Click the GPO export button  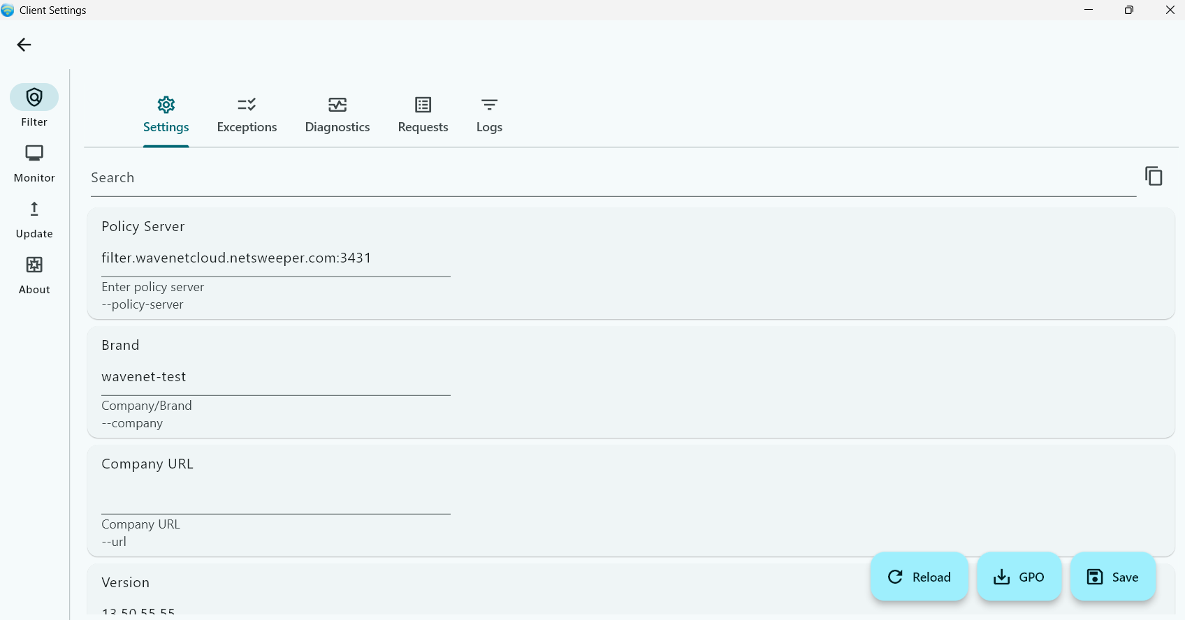click(x=1019, y=577)
